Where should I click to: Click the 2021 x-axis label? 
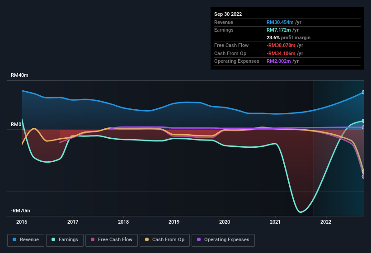(x=275, y=222)
